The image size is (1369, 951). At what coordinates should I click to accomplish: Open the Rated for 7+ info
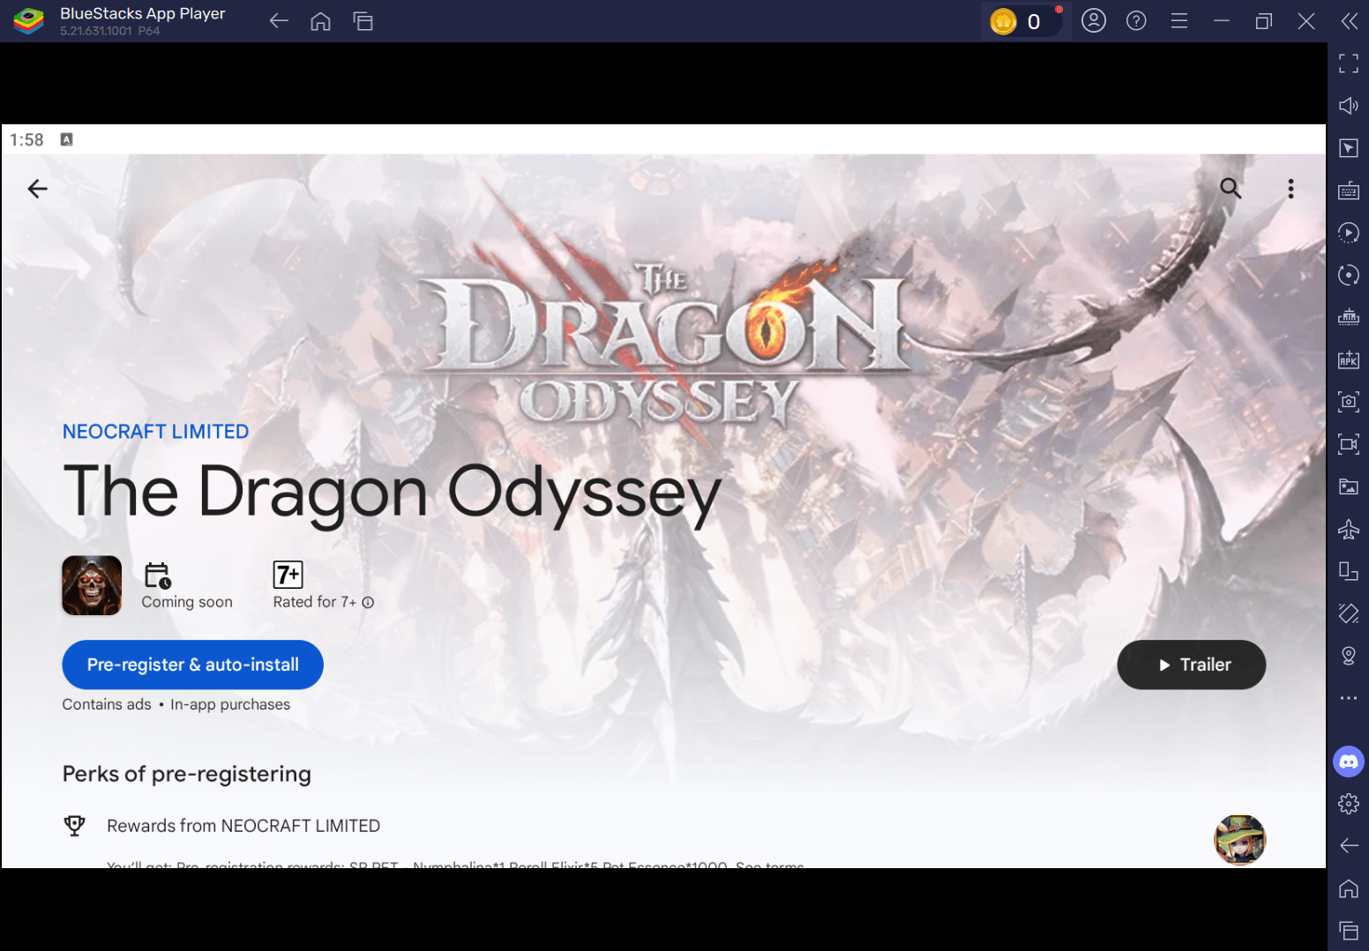click(x=368, y=603)
